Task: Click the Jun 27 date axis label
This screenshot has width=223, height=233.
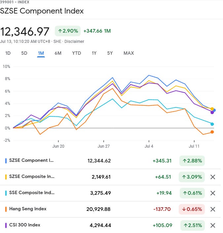Action: coord(104,146)
